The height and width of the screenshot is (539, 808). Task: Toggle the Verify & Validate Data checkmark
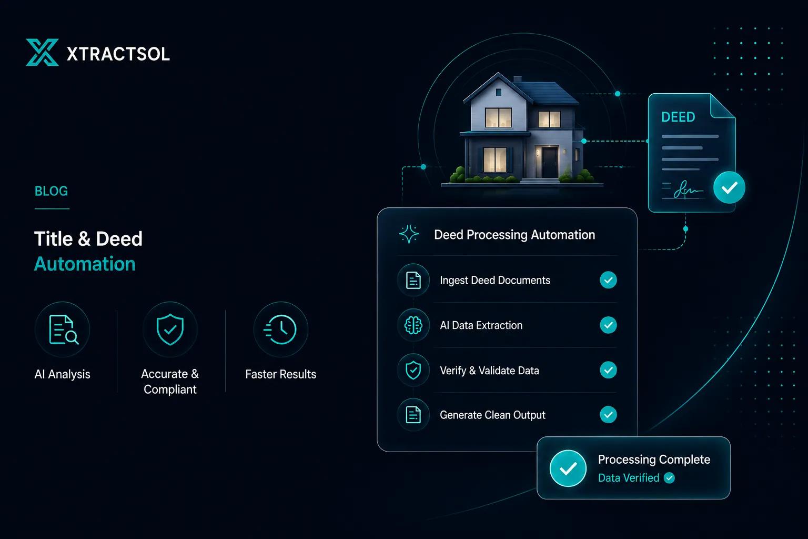(x=608, y=370)
